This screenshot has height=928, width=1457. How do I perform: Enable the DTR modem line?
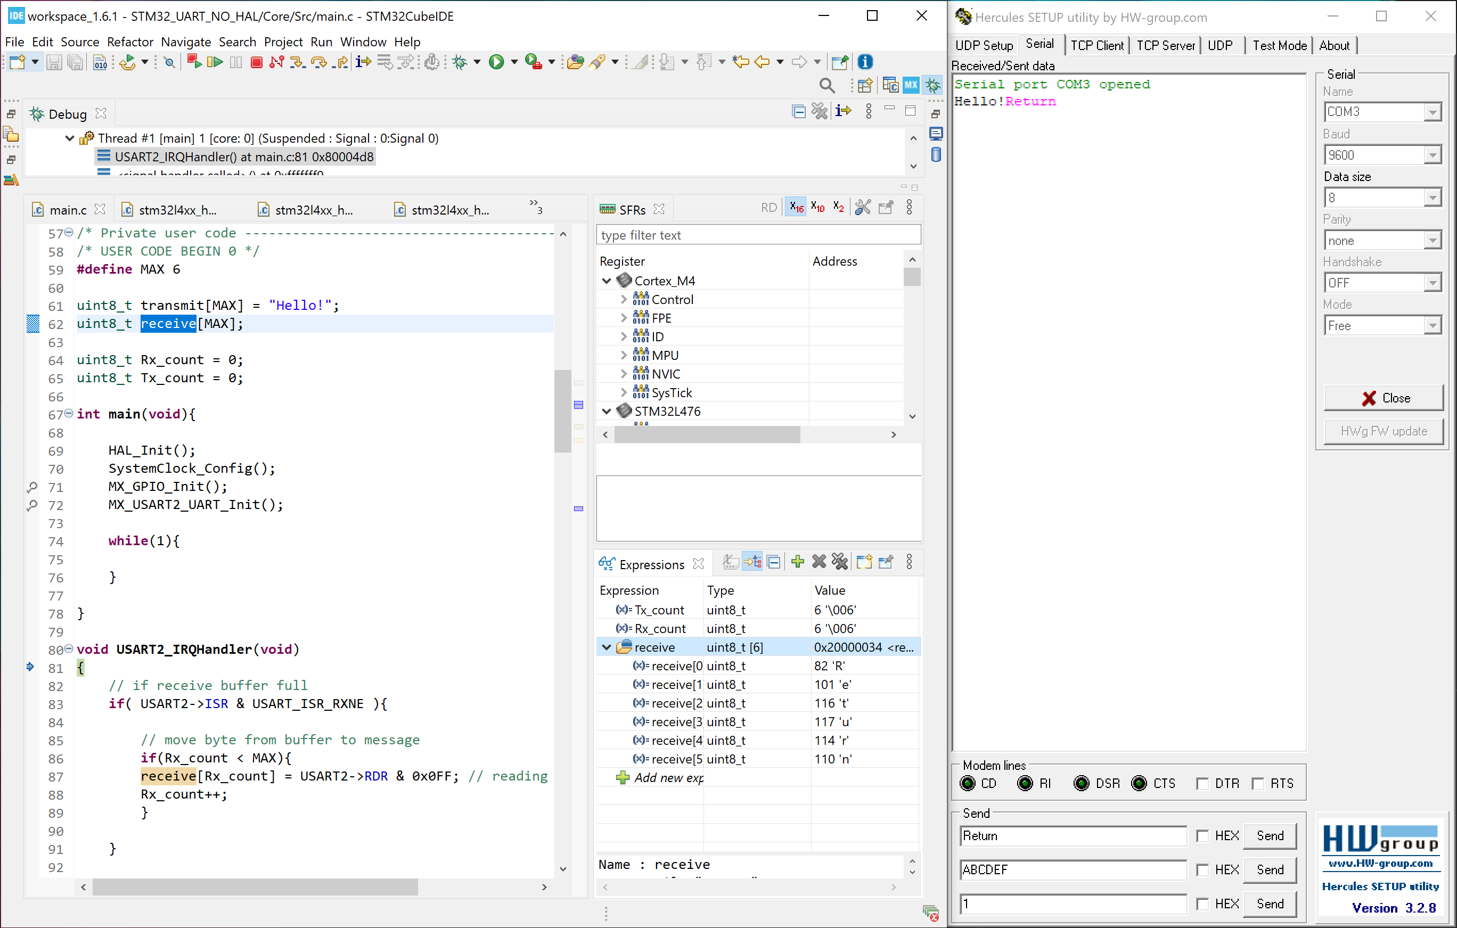(x=1203, y=783)
